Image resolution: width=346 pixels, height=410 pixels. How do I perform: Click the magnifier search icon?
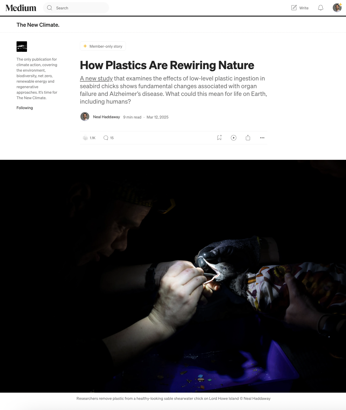point(50,8)
